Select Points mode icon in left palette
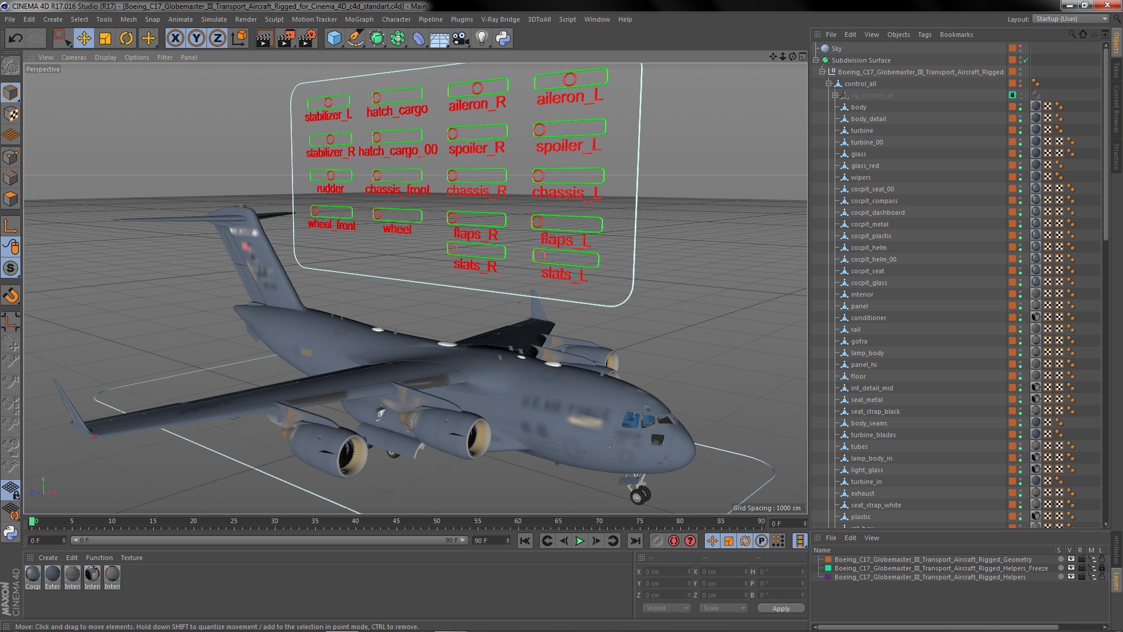The height and width of the screenshot is (632, 1123). tap(11, 157)
